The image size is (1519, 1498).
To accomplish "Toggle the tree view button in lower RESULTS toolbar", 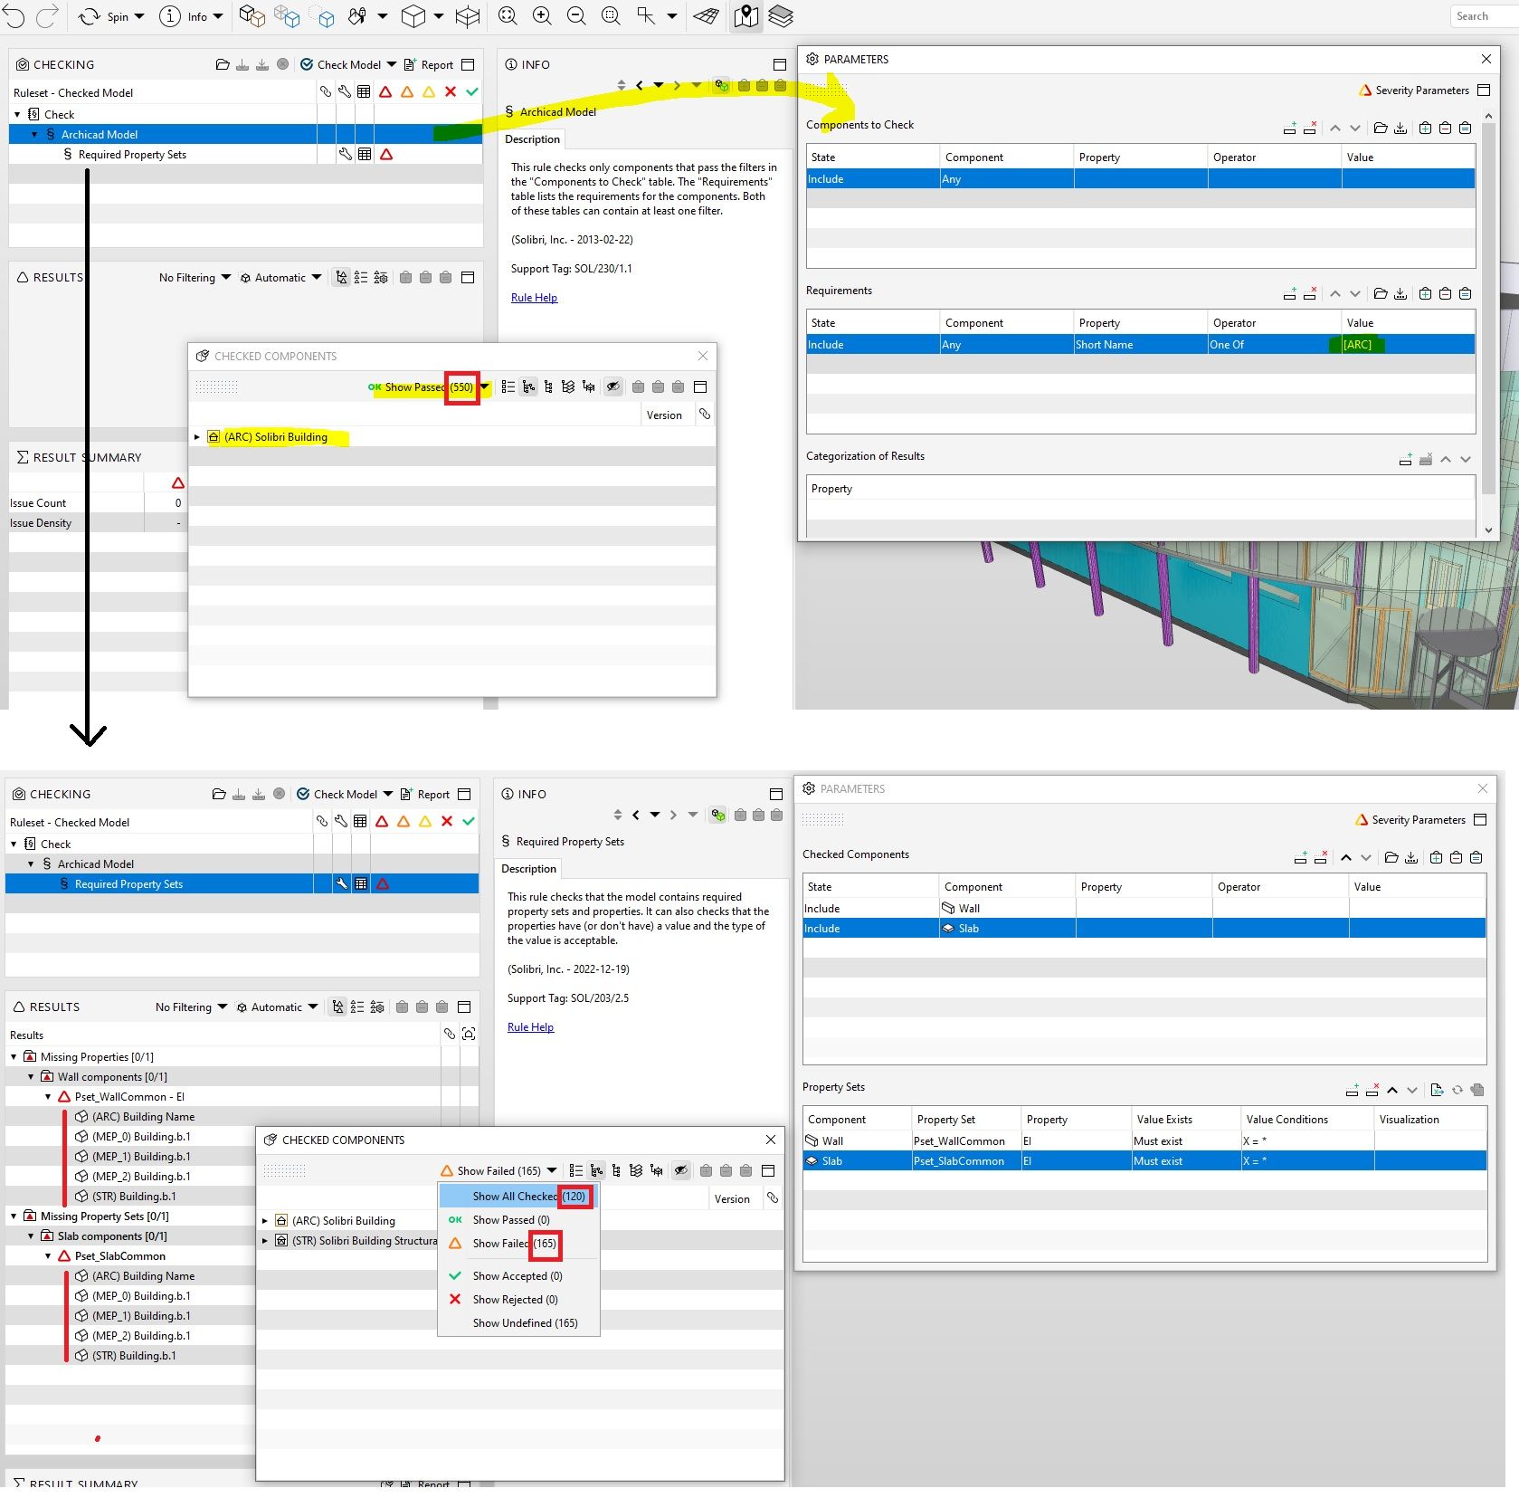I will click(x=337, y=1007).
